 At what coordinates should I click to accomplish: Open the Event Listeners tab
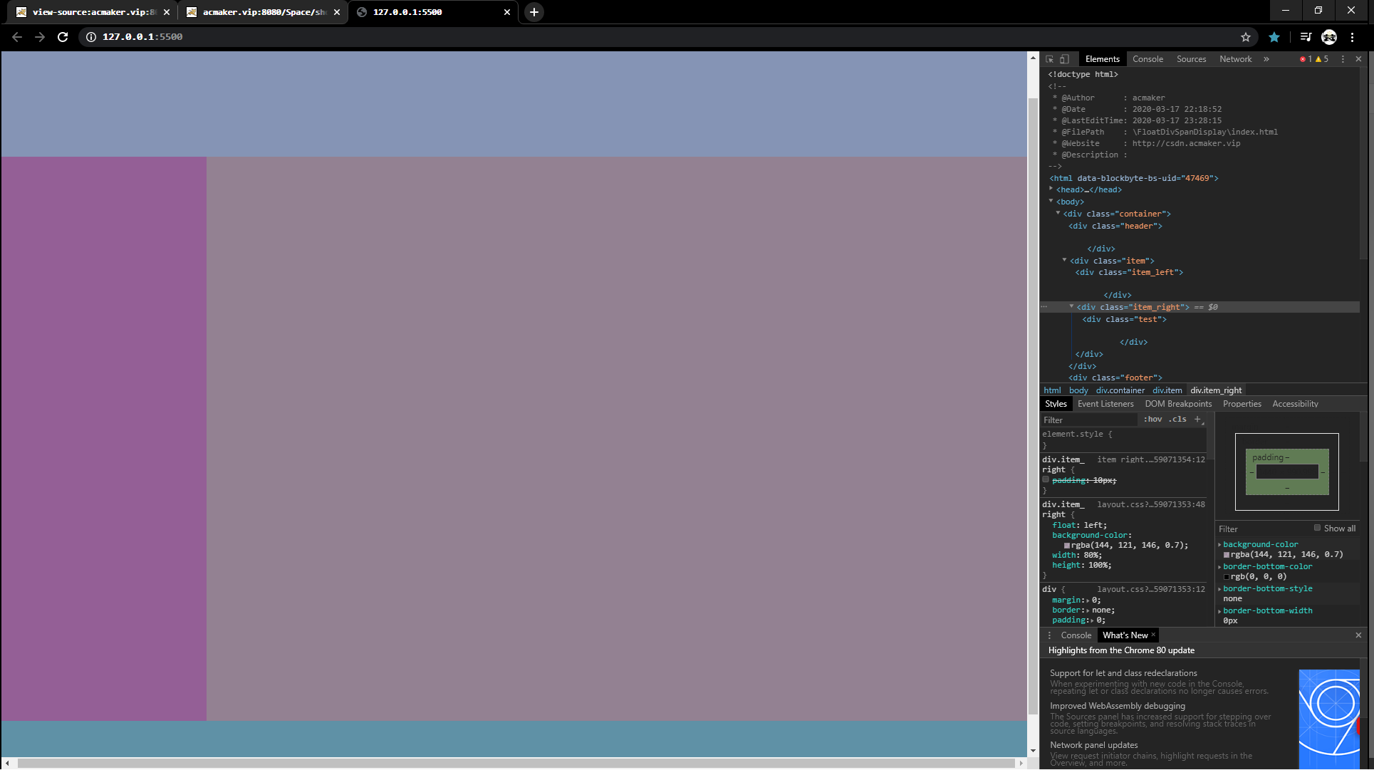click(1105, 404)
